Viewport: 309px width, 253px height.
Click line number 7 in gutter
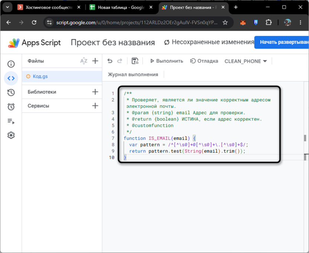(113, 138)
